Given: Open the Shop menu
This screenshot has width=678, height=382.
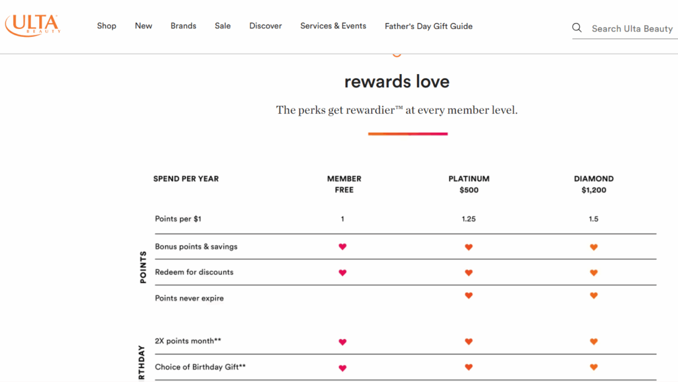Looking at the screenshot, I should 107,26.
